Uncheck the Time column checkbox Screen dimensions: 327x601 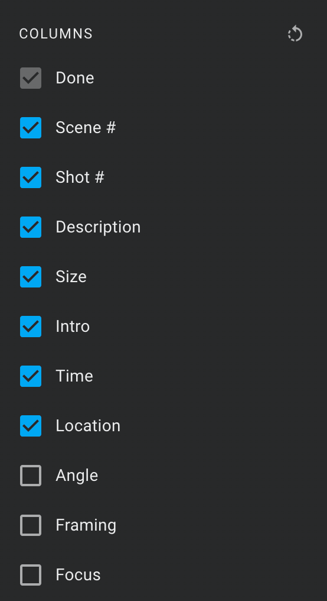click(31, 376)
